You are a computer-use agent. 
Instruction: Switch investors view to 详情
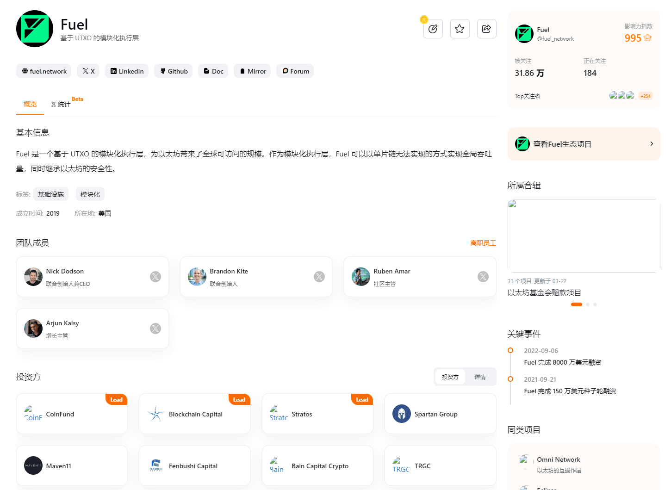coord(480,377)
